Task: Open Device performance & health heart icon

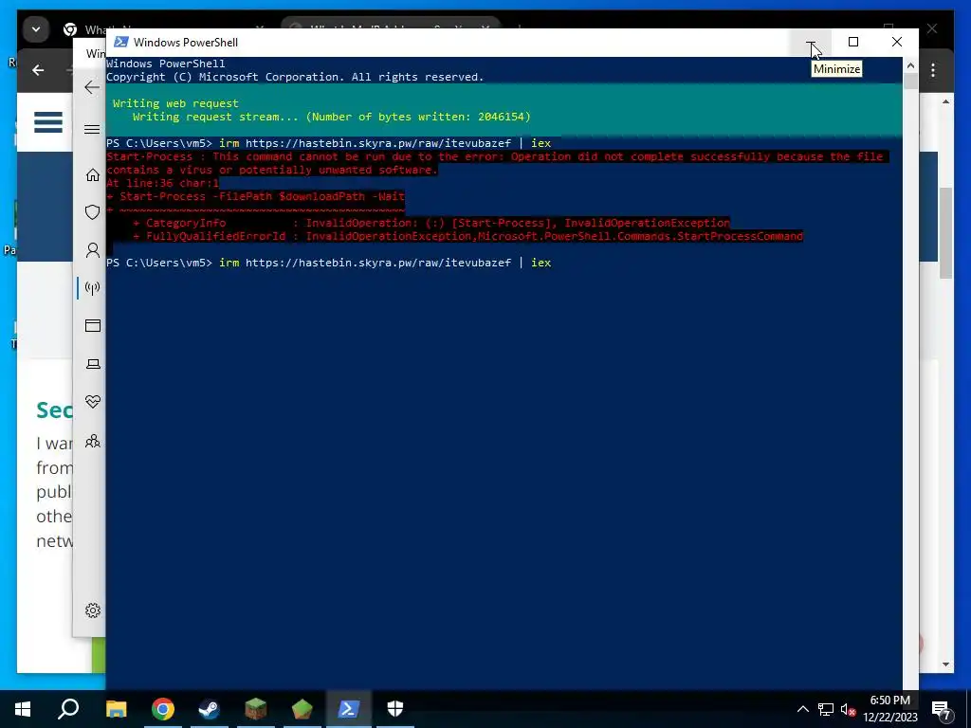Action: tap(92, 402)
